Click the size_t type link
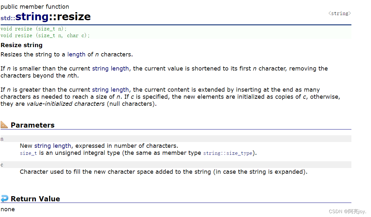 coord(28,153)
